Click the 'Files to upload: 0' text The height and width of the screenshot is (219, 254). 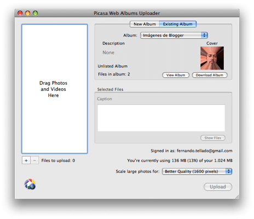58,160
